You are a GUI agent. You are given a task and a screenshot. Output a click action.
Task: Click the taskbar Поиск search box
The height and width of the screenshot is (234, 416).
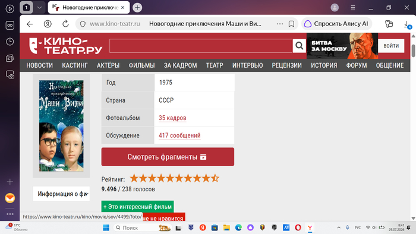(x=142, y=227)
